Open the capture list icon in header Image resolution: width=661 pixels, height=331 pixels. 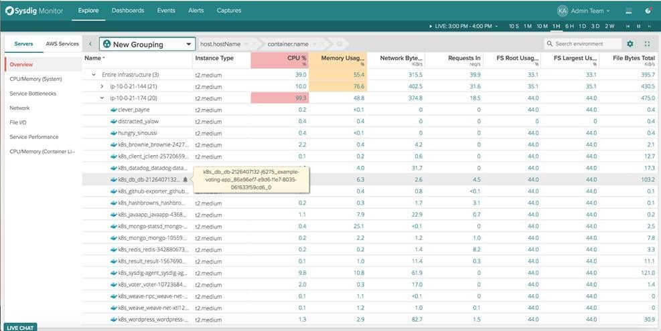pyautogui.click(x=629, y=11)
